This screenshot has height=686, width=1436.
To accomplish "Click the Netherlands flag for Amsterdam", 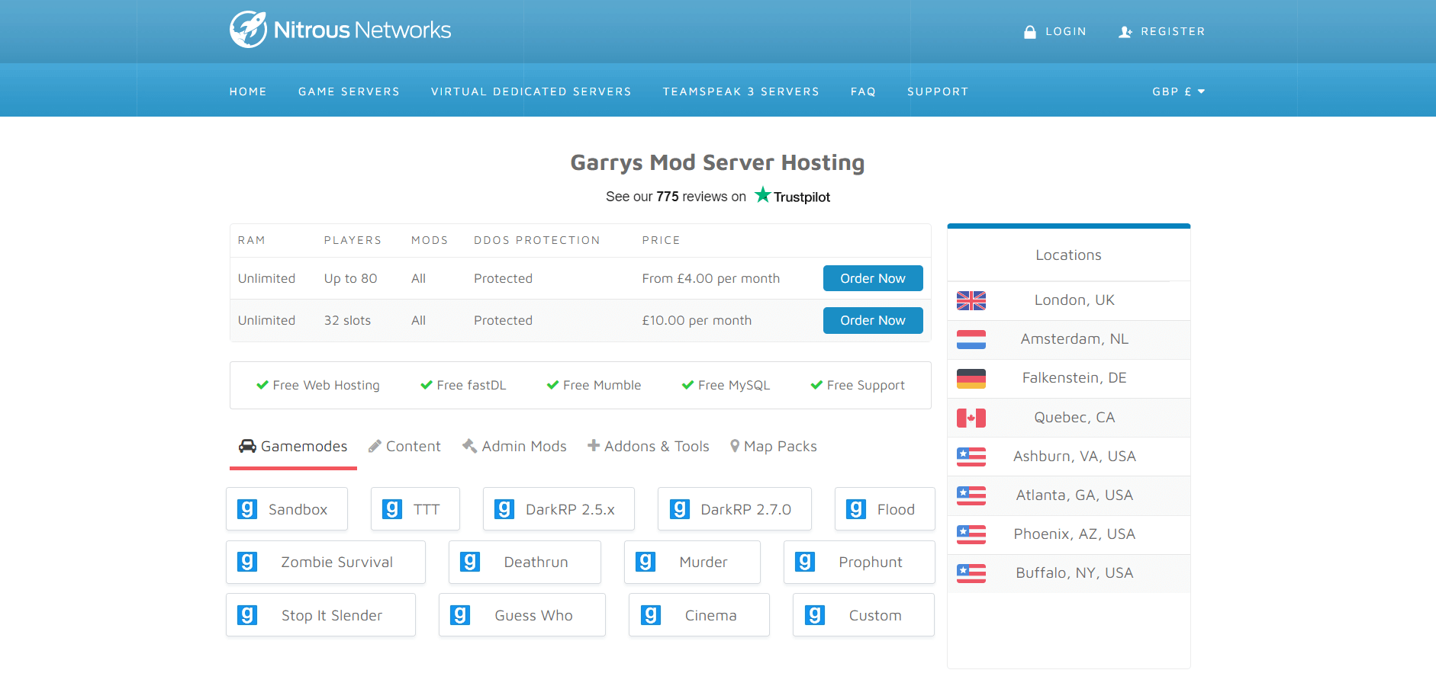I will click(971, 339).
